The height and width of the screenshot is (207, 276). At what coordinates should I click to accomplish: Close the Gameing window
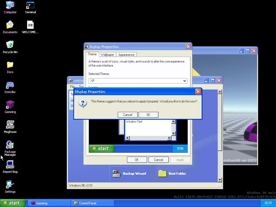point(254,51)
